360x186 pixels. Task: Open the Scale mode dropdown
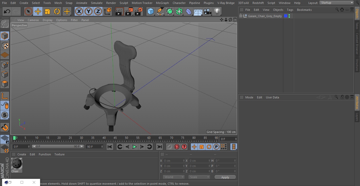[199, 177]
